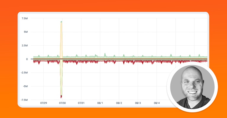Click the 5M y-axis label
Viewport: 227px width, 118px height.
click(26, 32)
